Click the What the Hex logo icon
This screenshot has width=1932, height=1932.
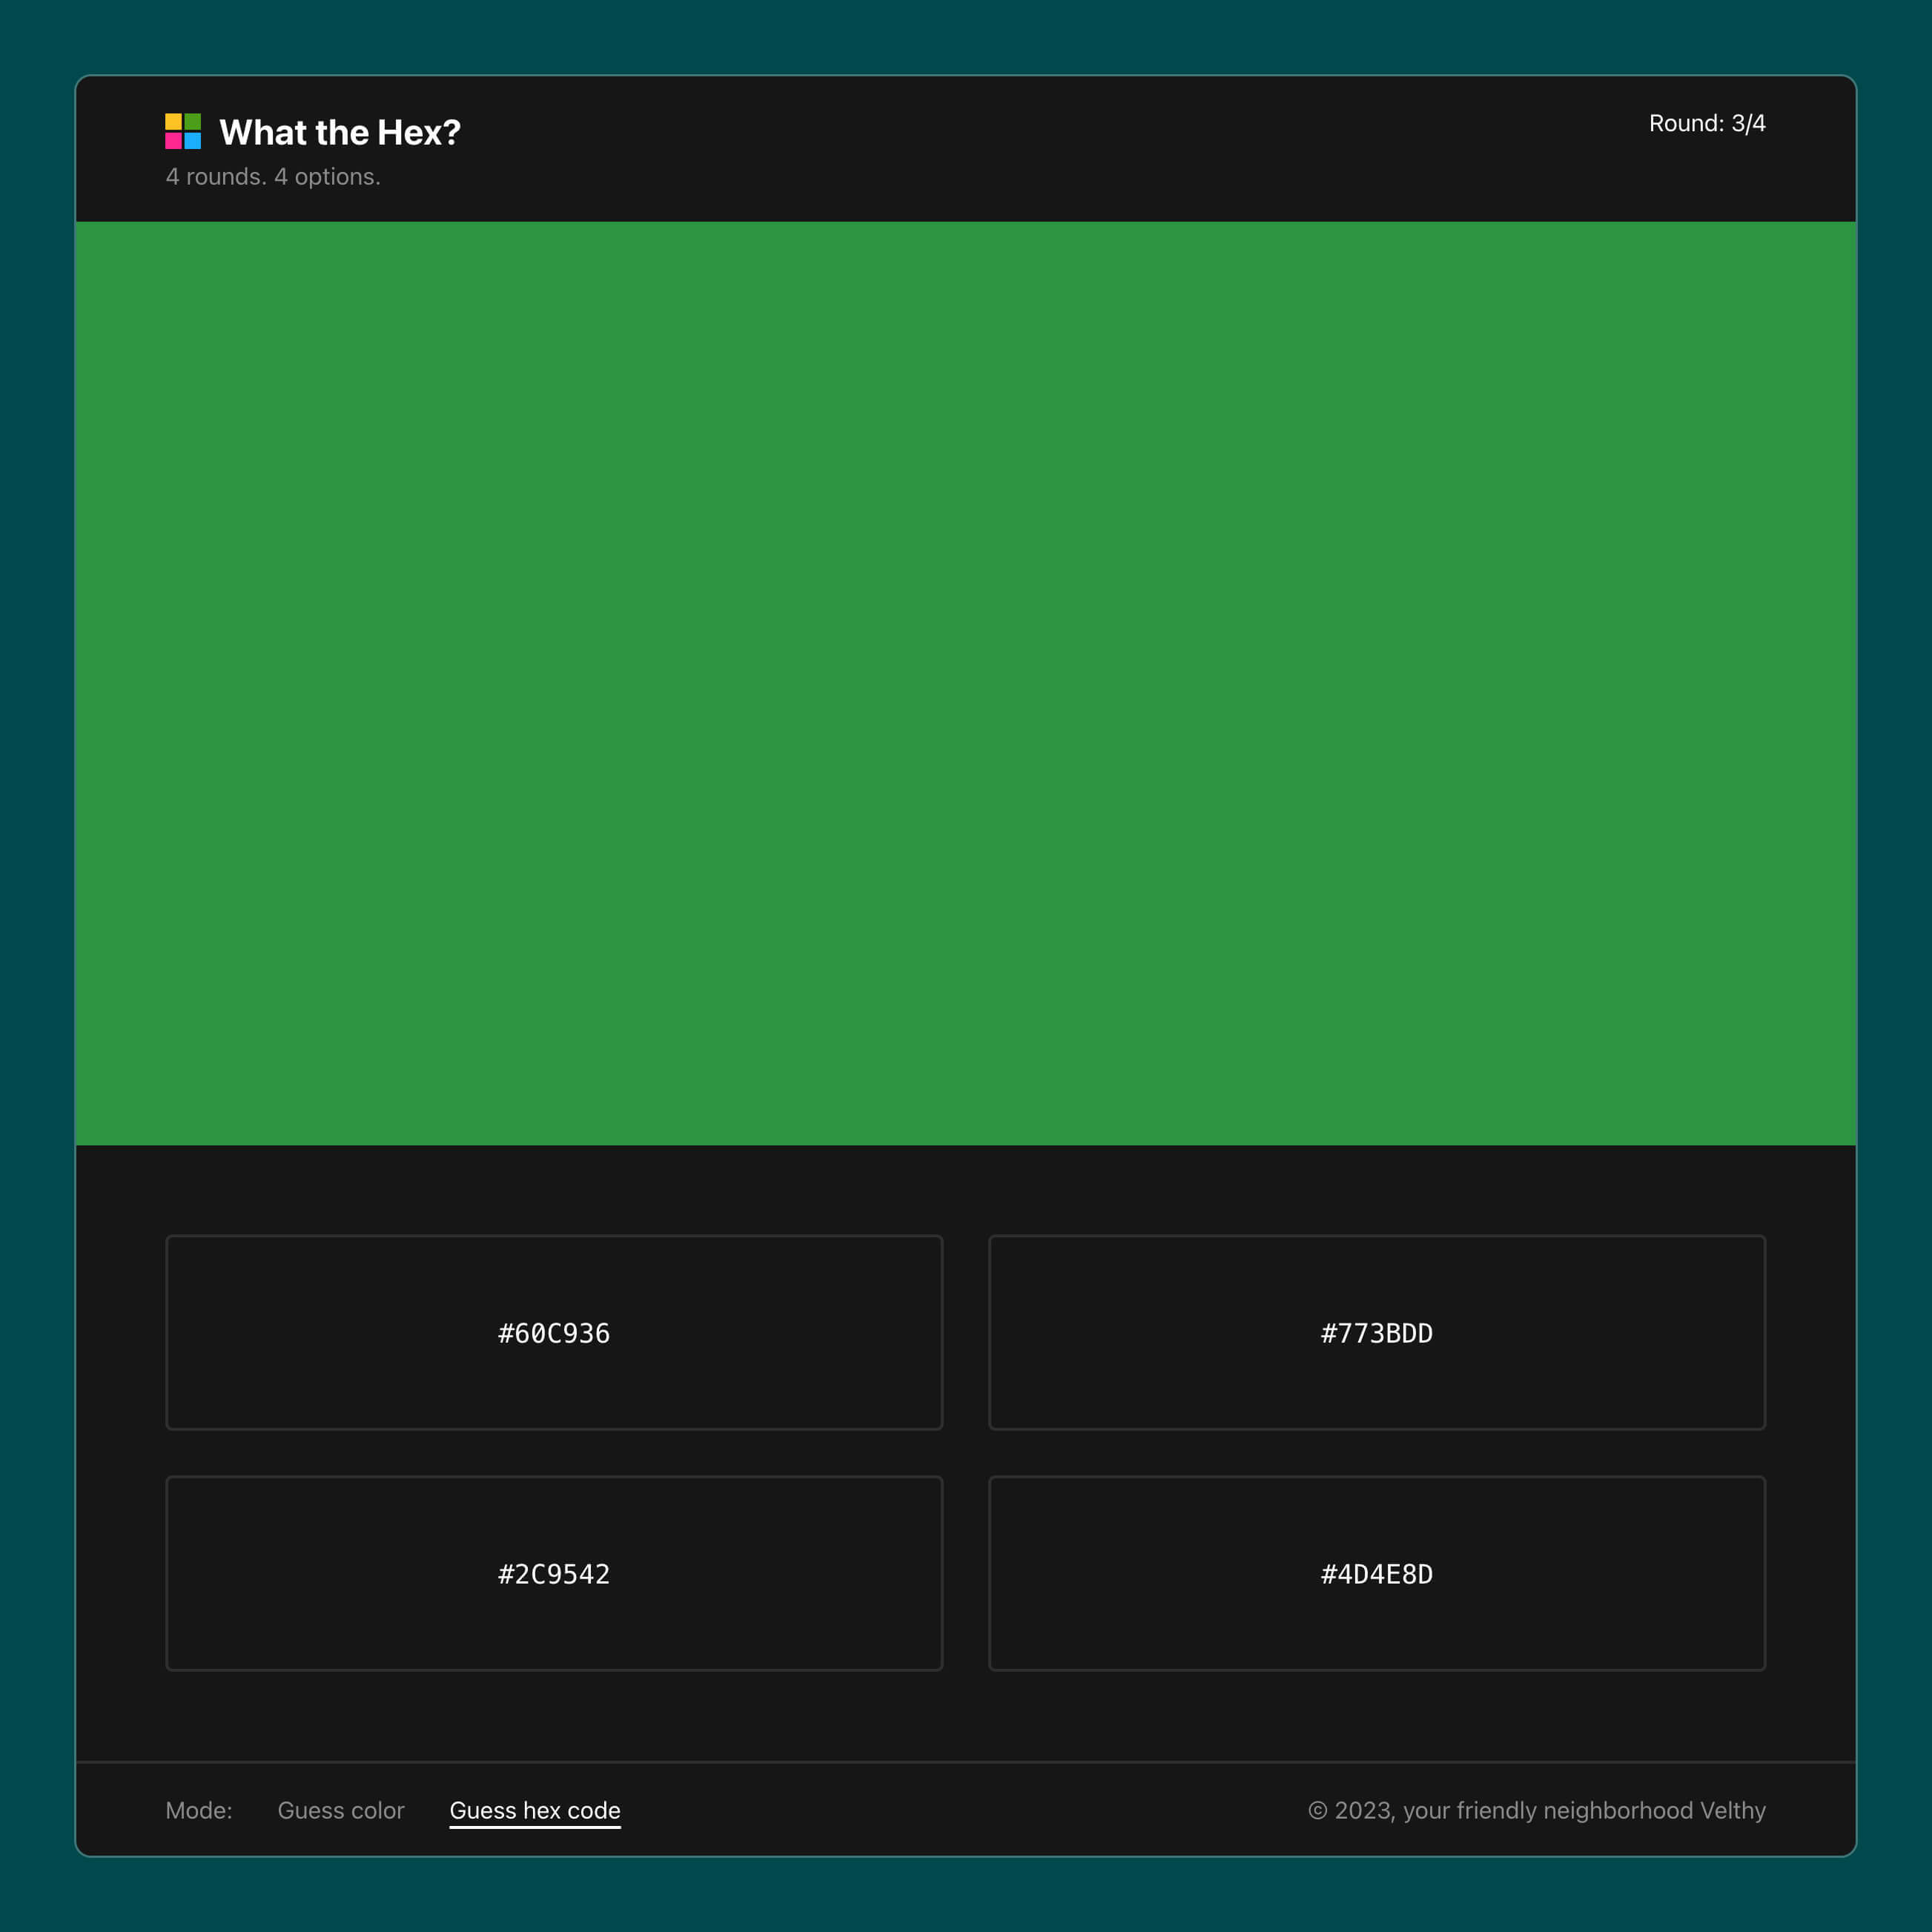183,131
